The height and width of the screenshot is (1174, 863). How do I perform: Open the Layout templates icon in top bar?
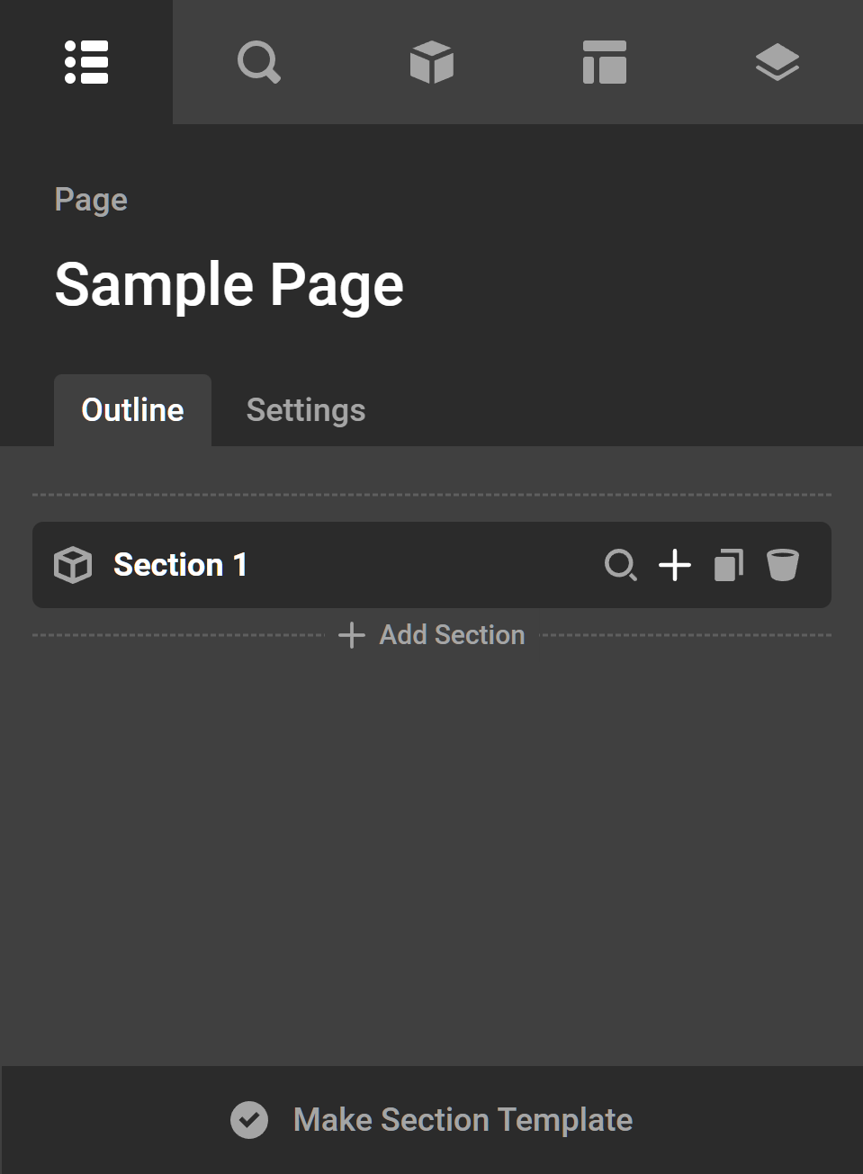pyautogui.click(x=604, y=62)
